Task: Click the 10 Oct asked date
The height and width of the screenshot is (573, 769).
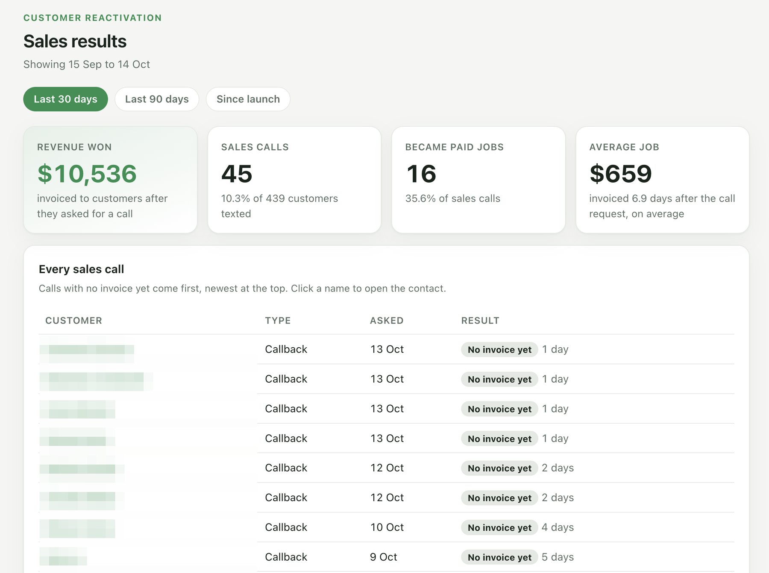Action: tap(387, 527)
